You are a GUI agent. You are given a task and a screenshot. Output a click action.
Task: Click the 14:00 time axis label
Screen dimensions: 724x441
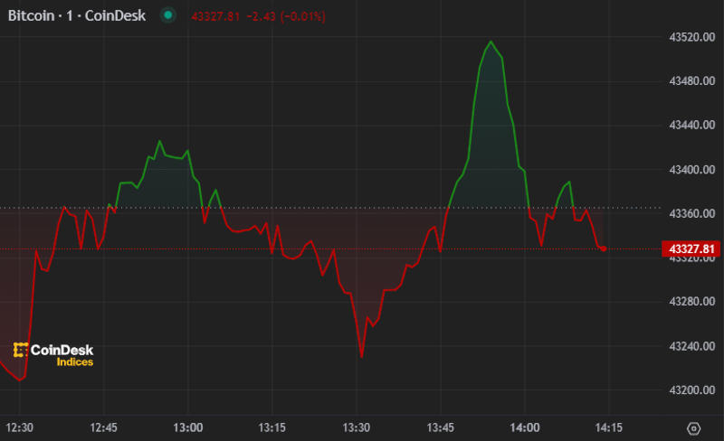(x=526, y=427)
